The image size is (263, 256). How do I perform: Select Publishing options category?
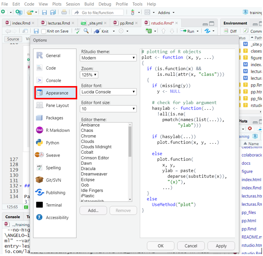pos(55,192)
